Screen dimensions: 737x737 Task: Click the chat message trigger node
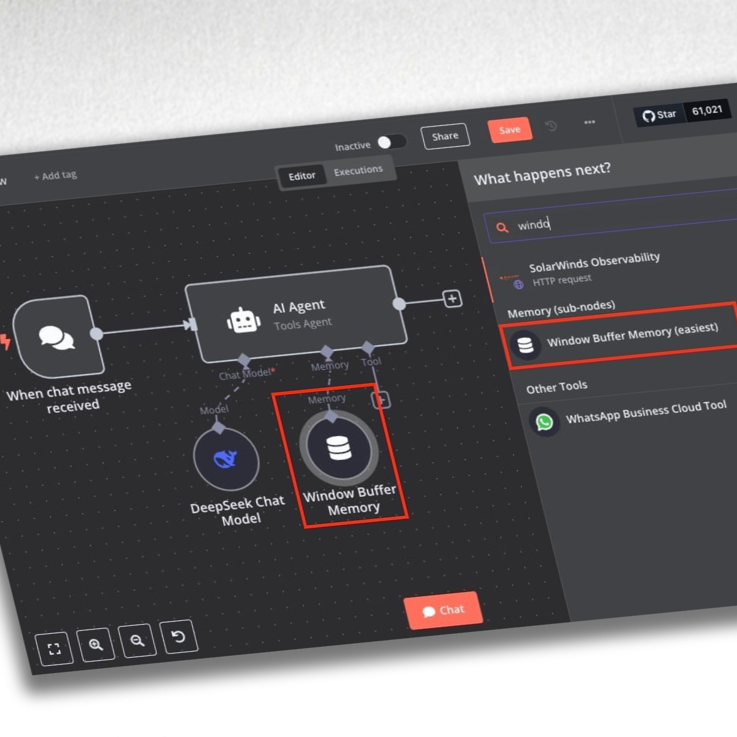pos(57,337)
